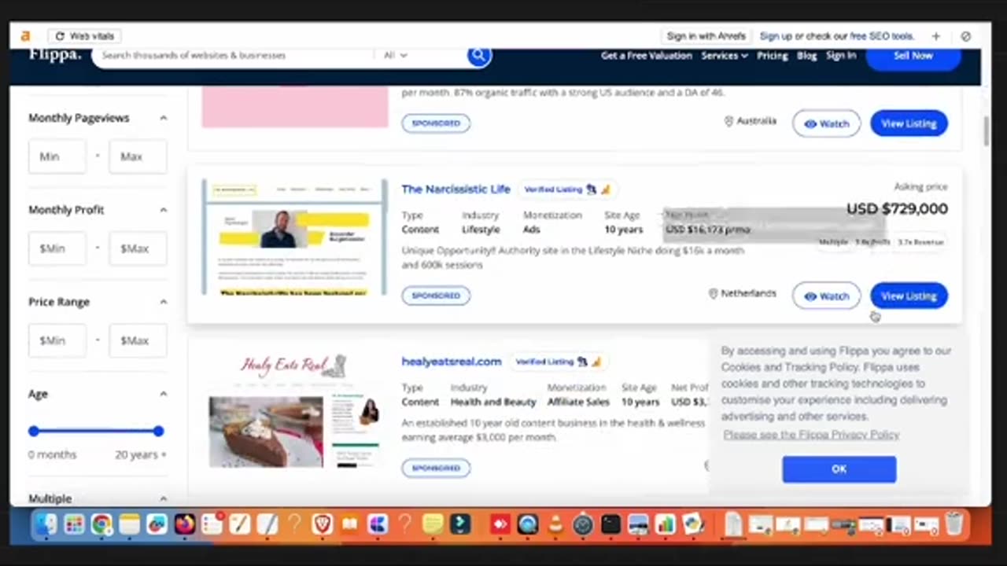Collapse the Multiple filter section
The width and height of the screenshot is (1007, 566).
click(163, 498)
